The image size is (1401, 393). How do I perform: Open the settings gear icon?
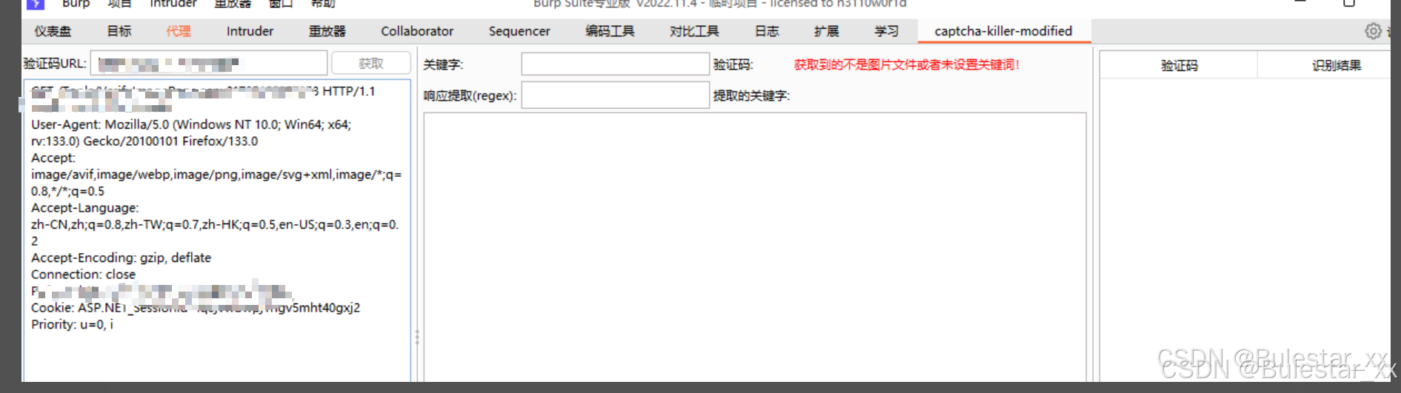pos(1373,31)
